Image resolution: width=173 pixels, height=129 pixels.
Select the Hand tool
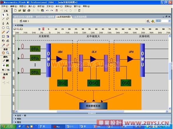click(x=3, y=53)
